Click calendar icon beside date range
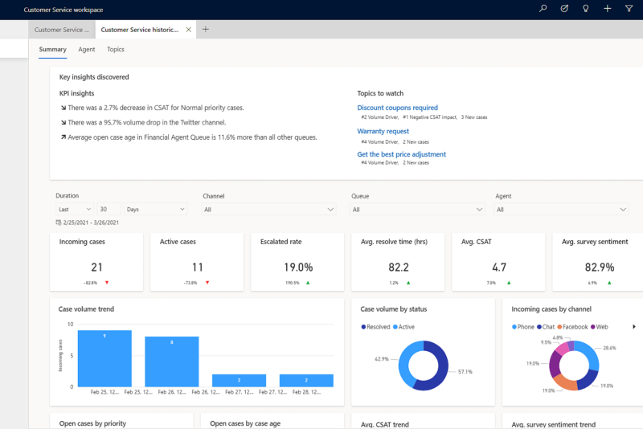Screen dimensions: 643x429 tap(59, 223)
